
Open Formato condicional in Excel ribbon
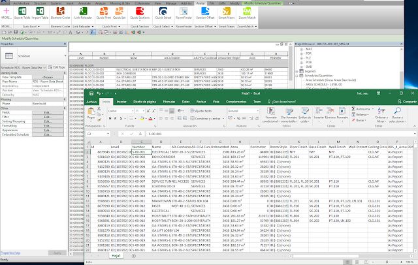tap(271, 115)
